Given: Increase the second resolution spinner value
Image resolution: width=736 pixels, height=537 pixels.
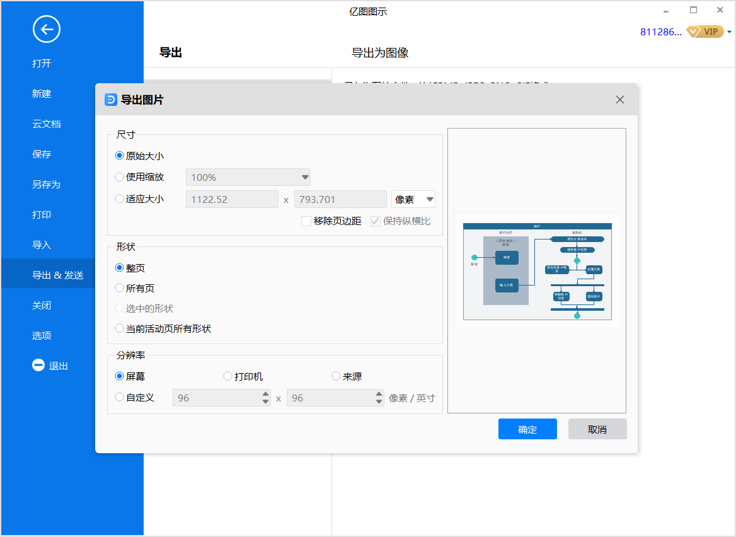Looking at the screenshot, I should tap(379, 395).
